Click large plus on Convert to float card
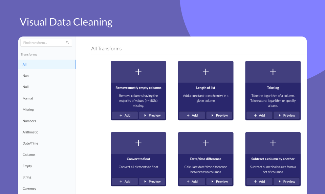Viewport: 325px width, 194px height. click(x=138, y=143)
